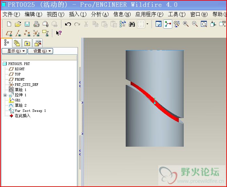Select 草绘 1 sketch feature
Image resolution: width=227 pixels, height=187 pixels.
tap(21, 90)
